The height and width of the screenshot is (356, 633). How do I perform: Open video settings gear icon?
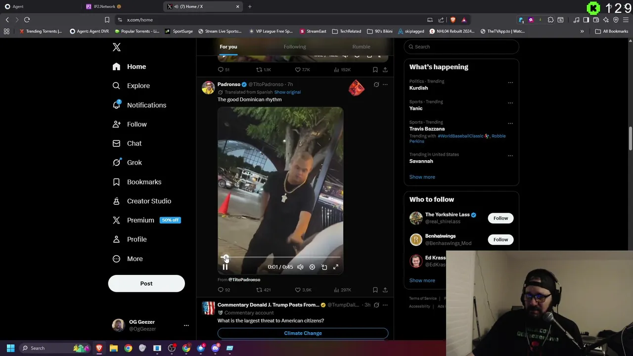[x=312, y=267]
